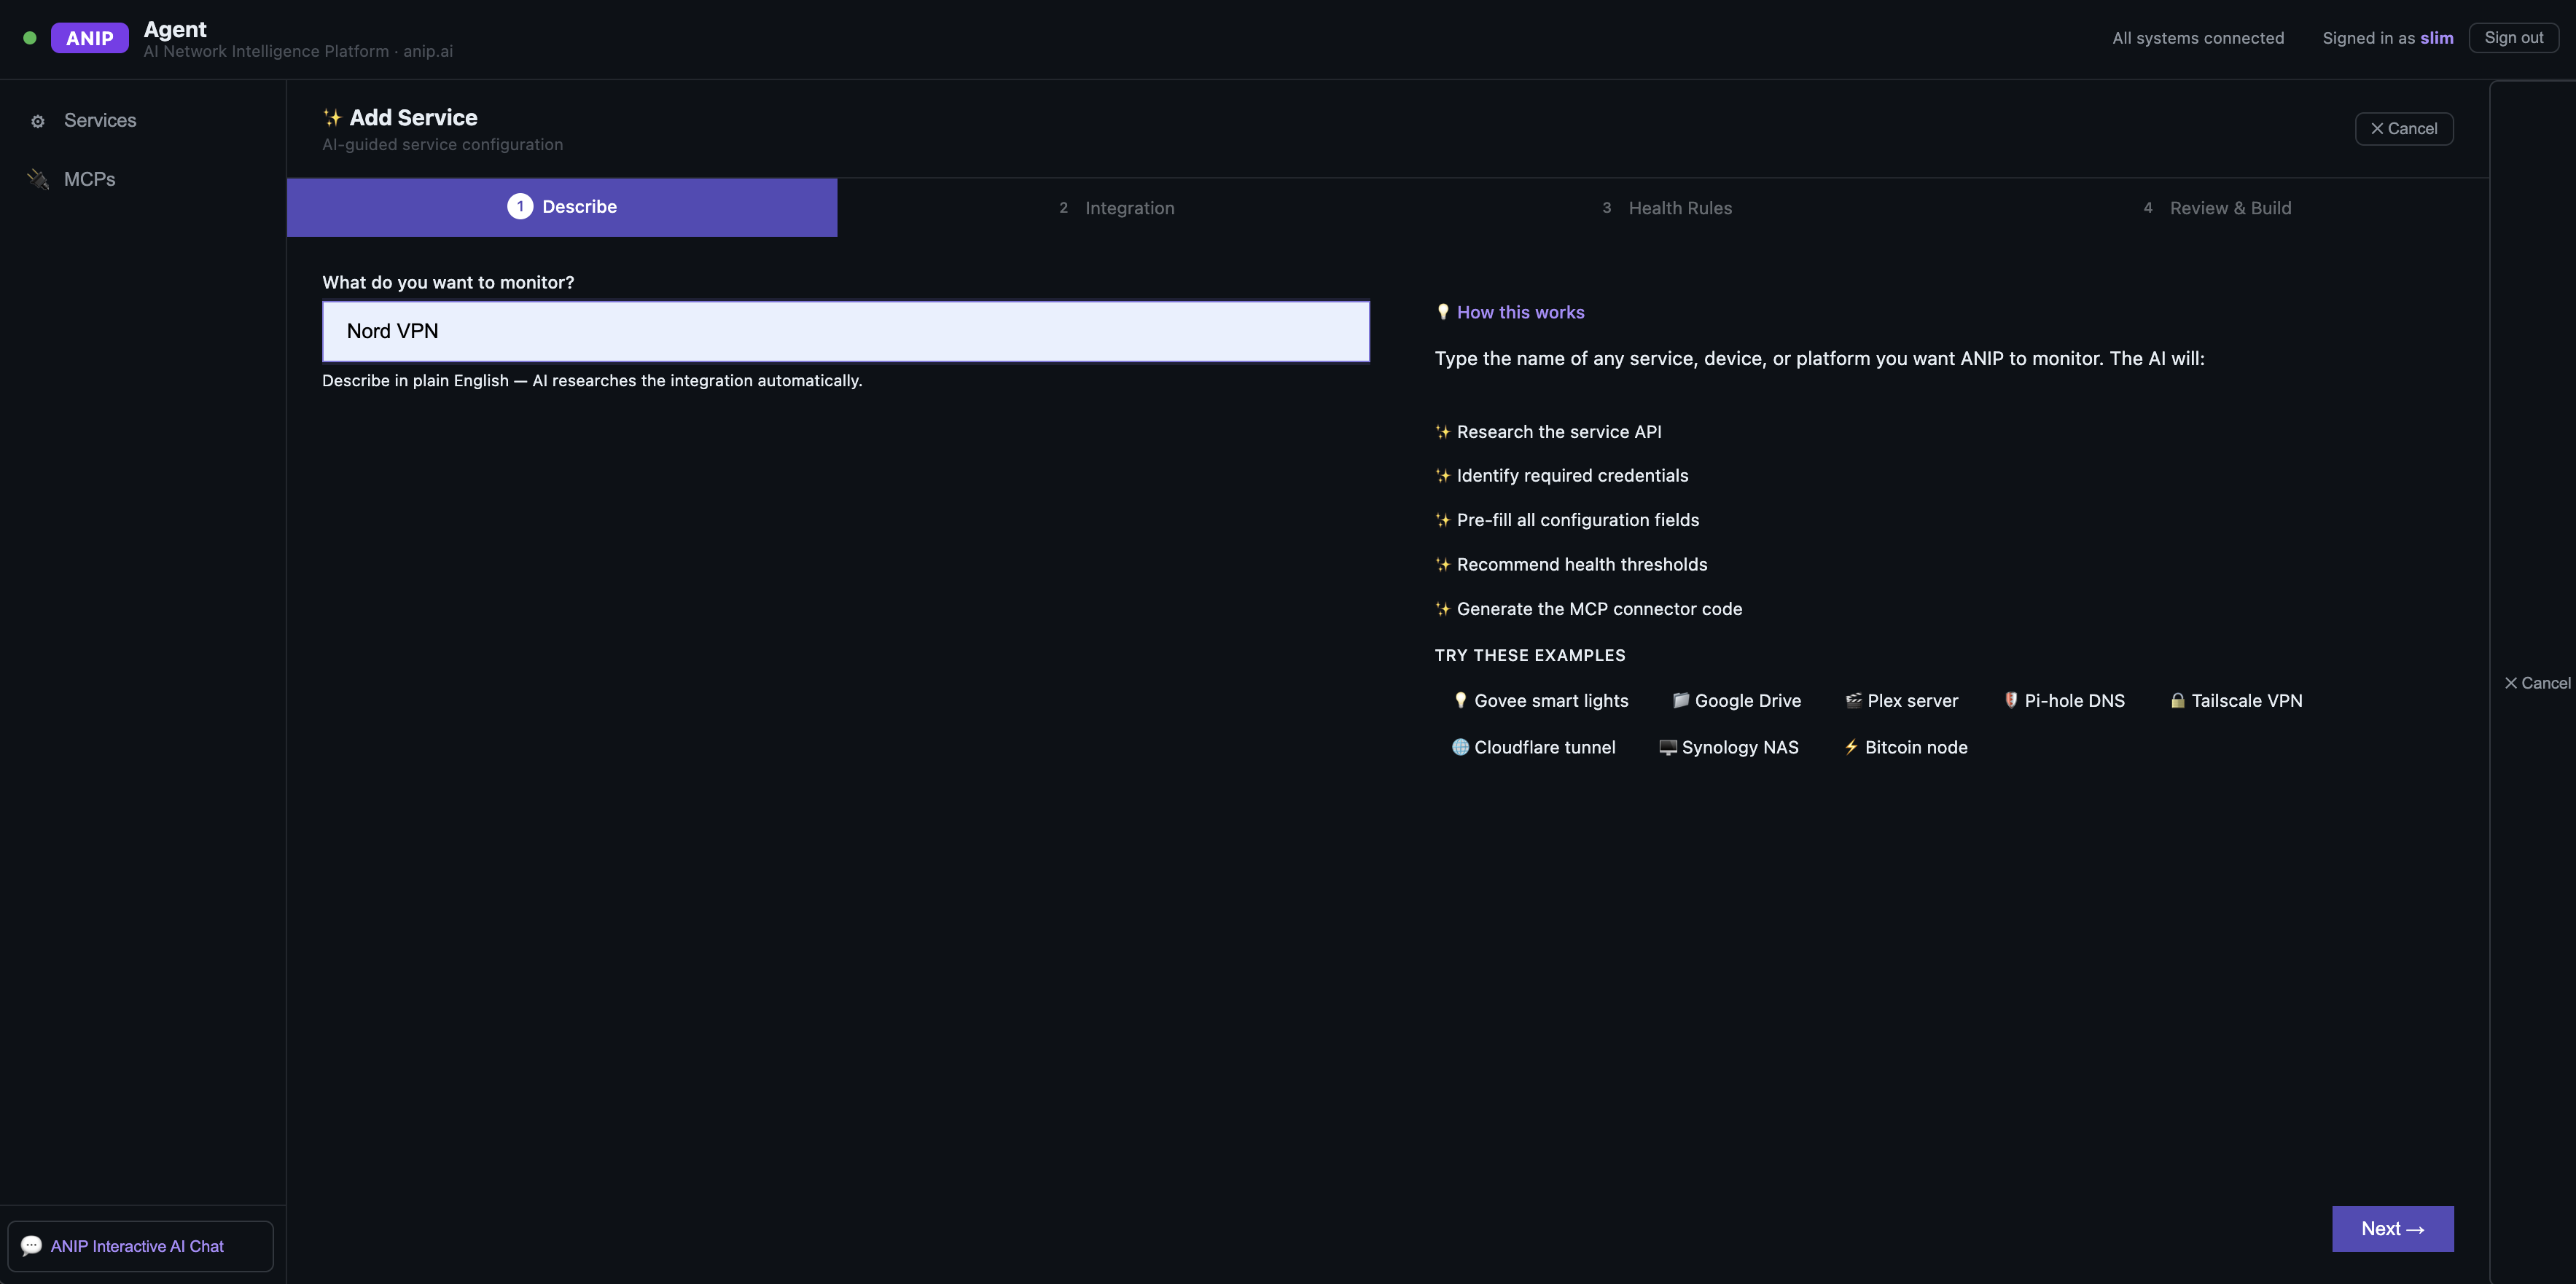Click the ANIP logo badge
The width and height of the screenshot is (2576, 1284).
[x=89, y=38]
